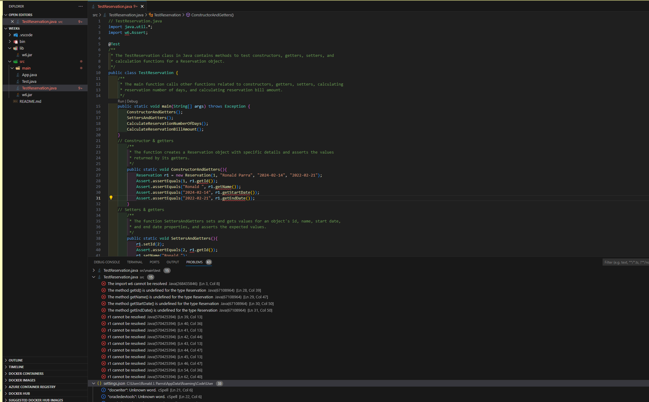
Task: Click the info icon beside docwriter spelling warning
Action: coord(103,390)
